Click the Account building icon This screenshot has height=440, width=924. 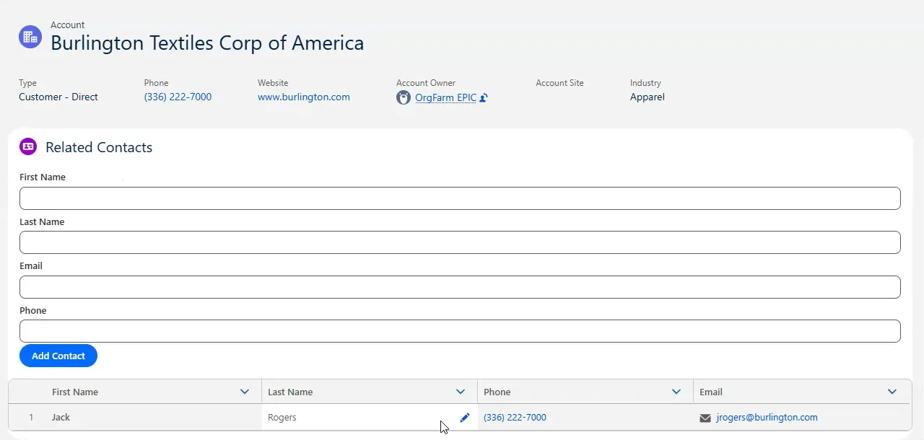(30, 37)
